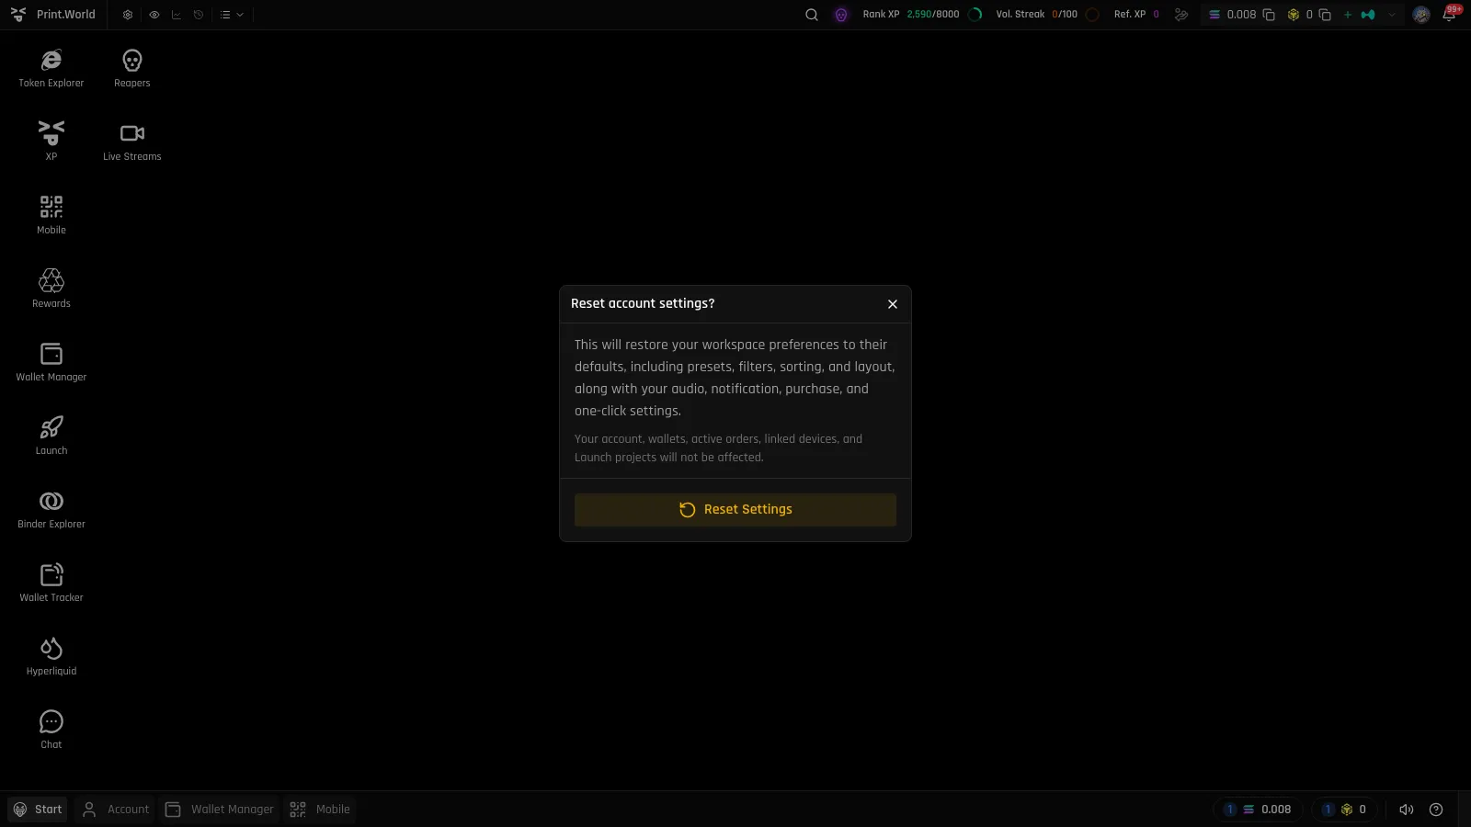
Task: Open the history clock icon
Action: pos(198,15)
